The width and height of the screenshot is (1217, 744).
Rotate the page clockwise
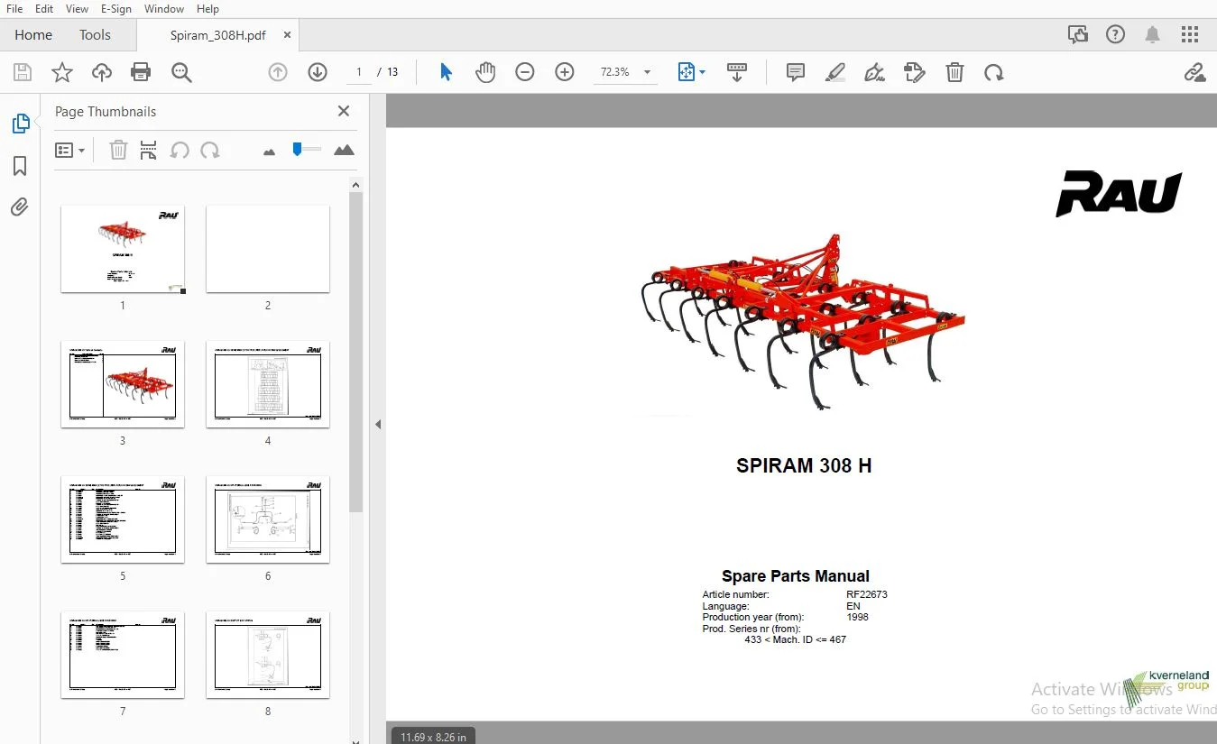pyautogui.click(x=994, y=72)
